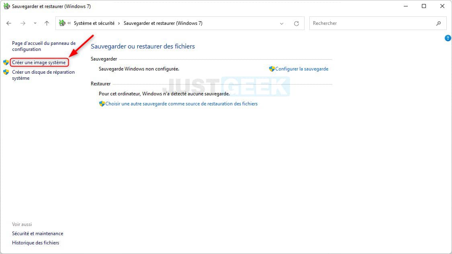The image size is (452, 254).
Task: Open the Système et sécurité breadcrumb
Action: click(94, 23)
